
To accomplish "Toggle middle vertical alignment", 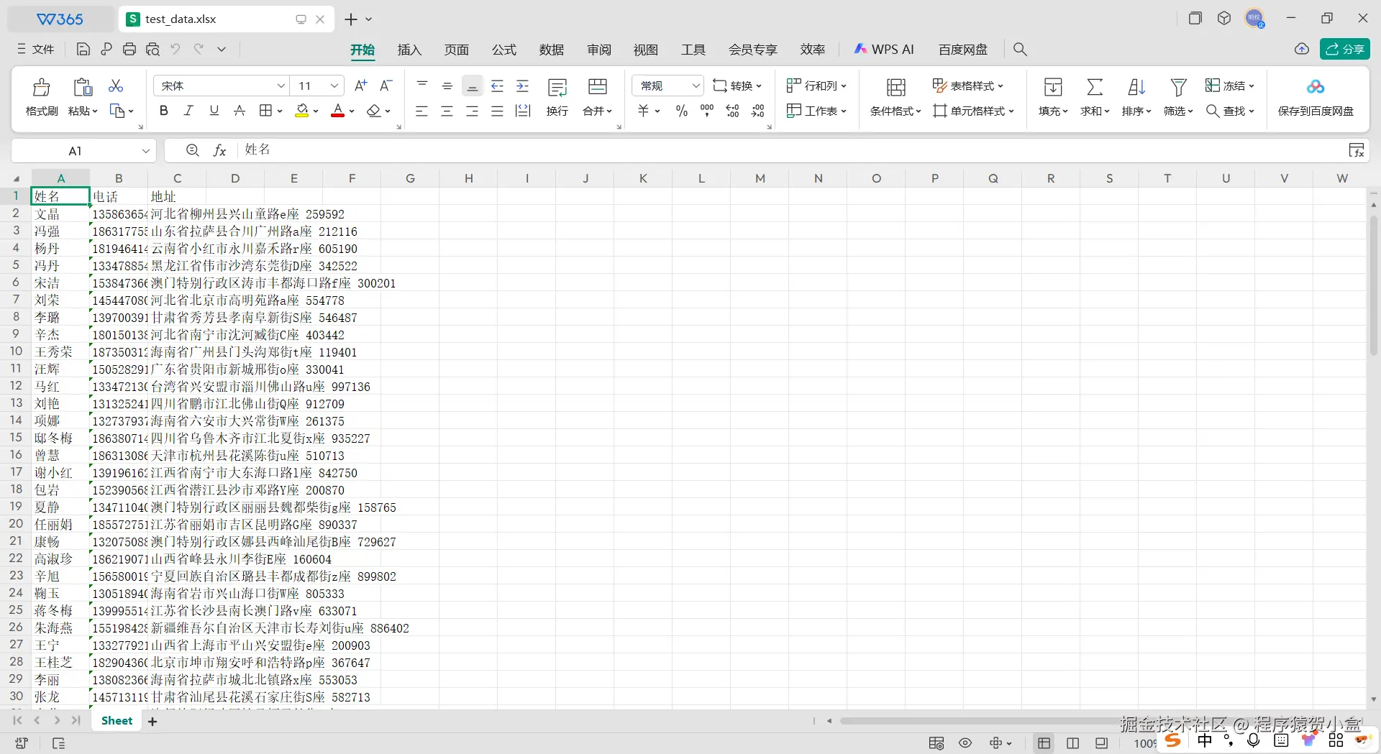I will point(447,86).
